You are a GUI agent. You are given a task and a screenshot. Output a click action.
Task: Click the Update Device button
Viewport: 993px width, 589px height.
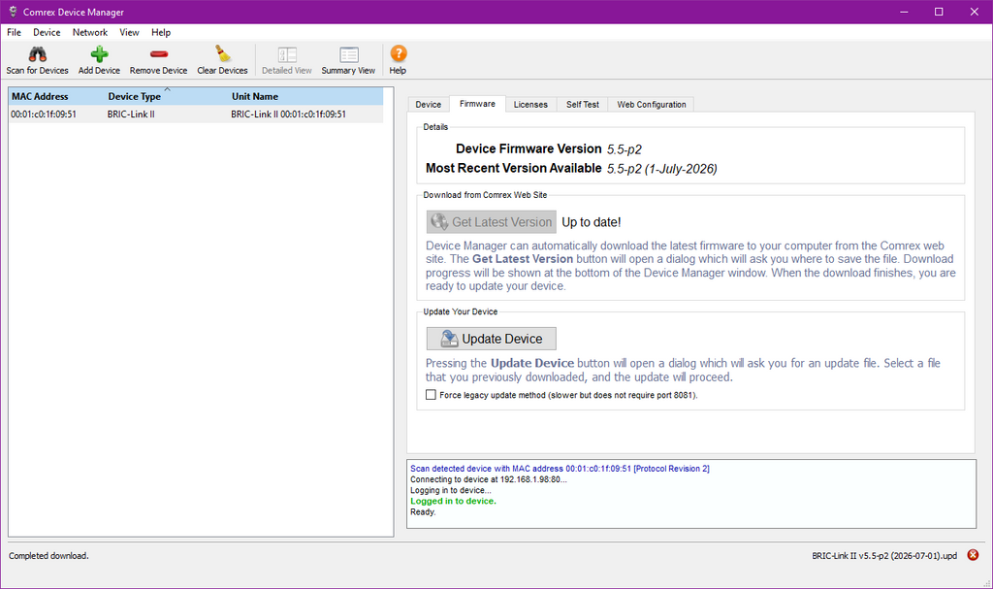click(492, 339)
